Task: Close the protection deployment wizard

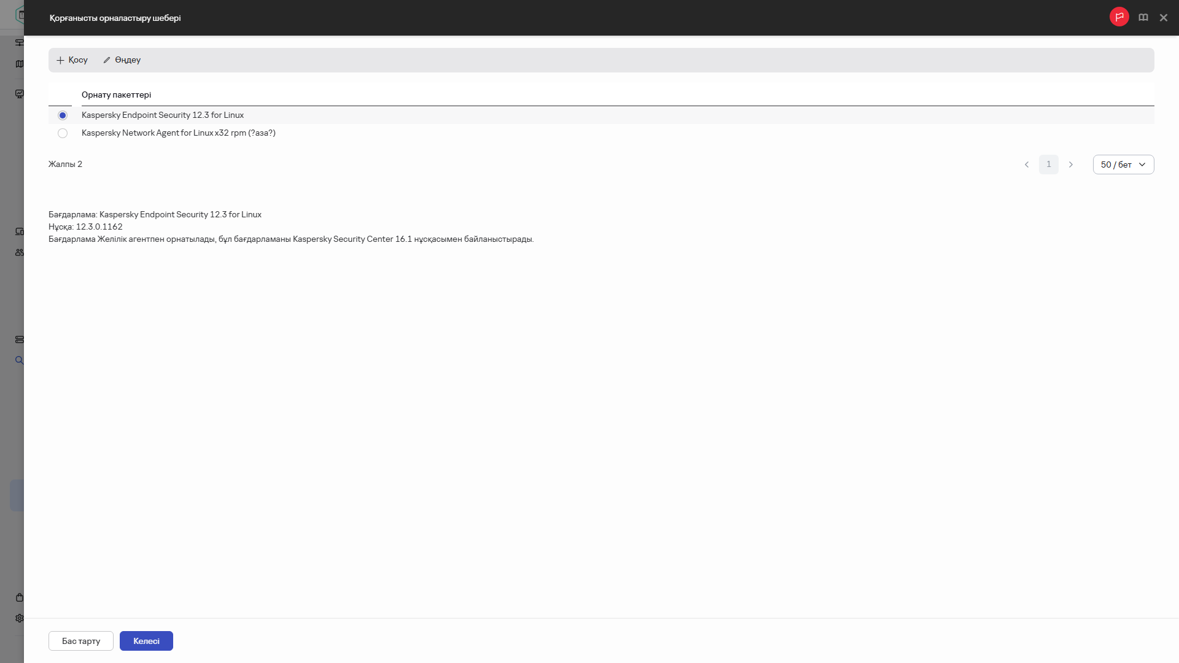Action: click(1163, 18)
